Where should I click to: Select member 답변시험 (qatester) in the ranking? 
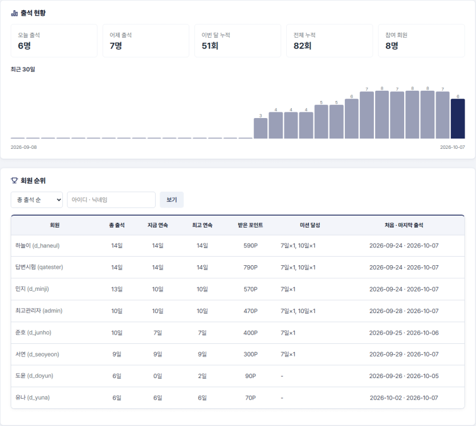(x=39, y=267)
